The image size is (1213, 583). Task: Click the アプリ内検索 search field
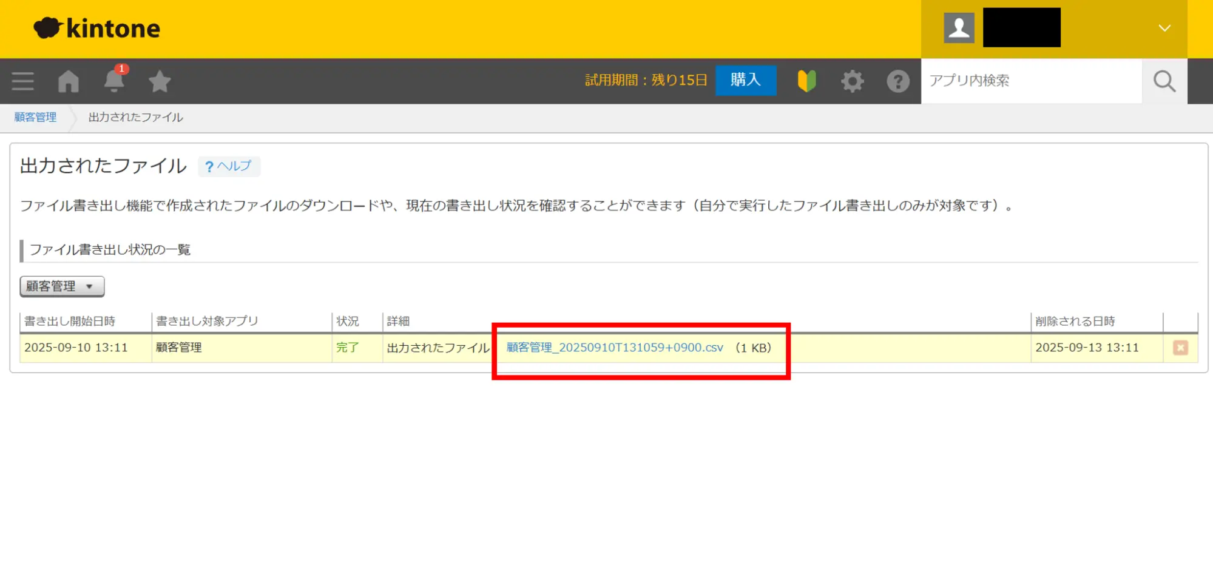[1030, 81]
